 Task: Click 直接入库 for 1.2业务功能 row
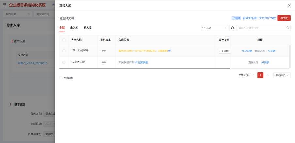[x=254, y=62]
